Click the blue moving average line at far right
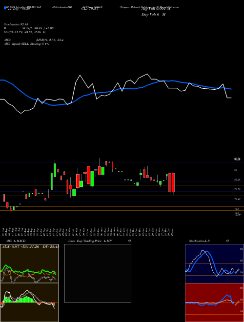Image resolution: width=244 pixels, height=322 pixels. click(230, 89)
